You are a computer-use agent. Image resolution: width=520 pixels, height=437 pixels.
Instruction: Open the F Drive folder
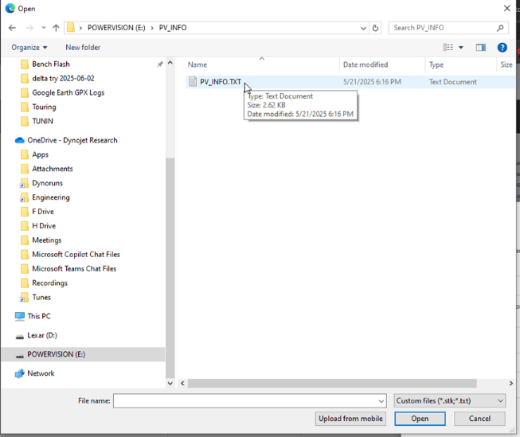pos(43,212)
